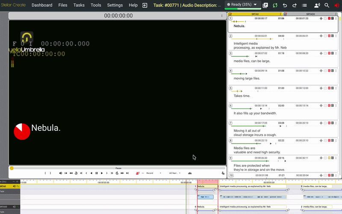Step forward one frame with single chevron

(106, 173)
